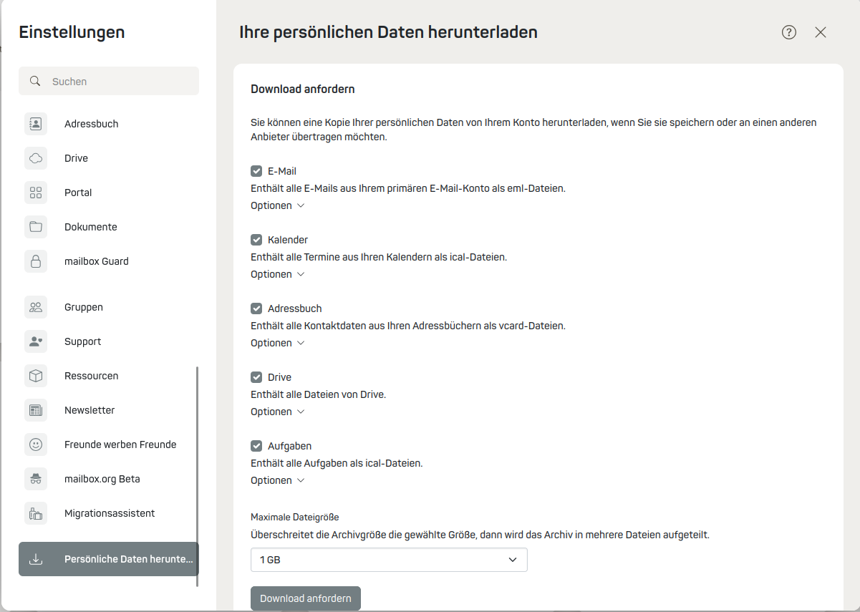Click the Portal grid icon in sidebar
Image resolution: width=860 pixels, height=612 pixels.
[x=35, y=193]
